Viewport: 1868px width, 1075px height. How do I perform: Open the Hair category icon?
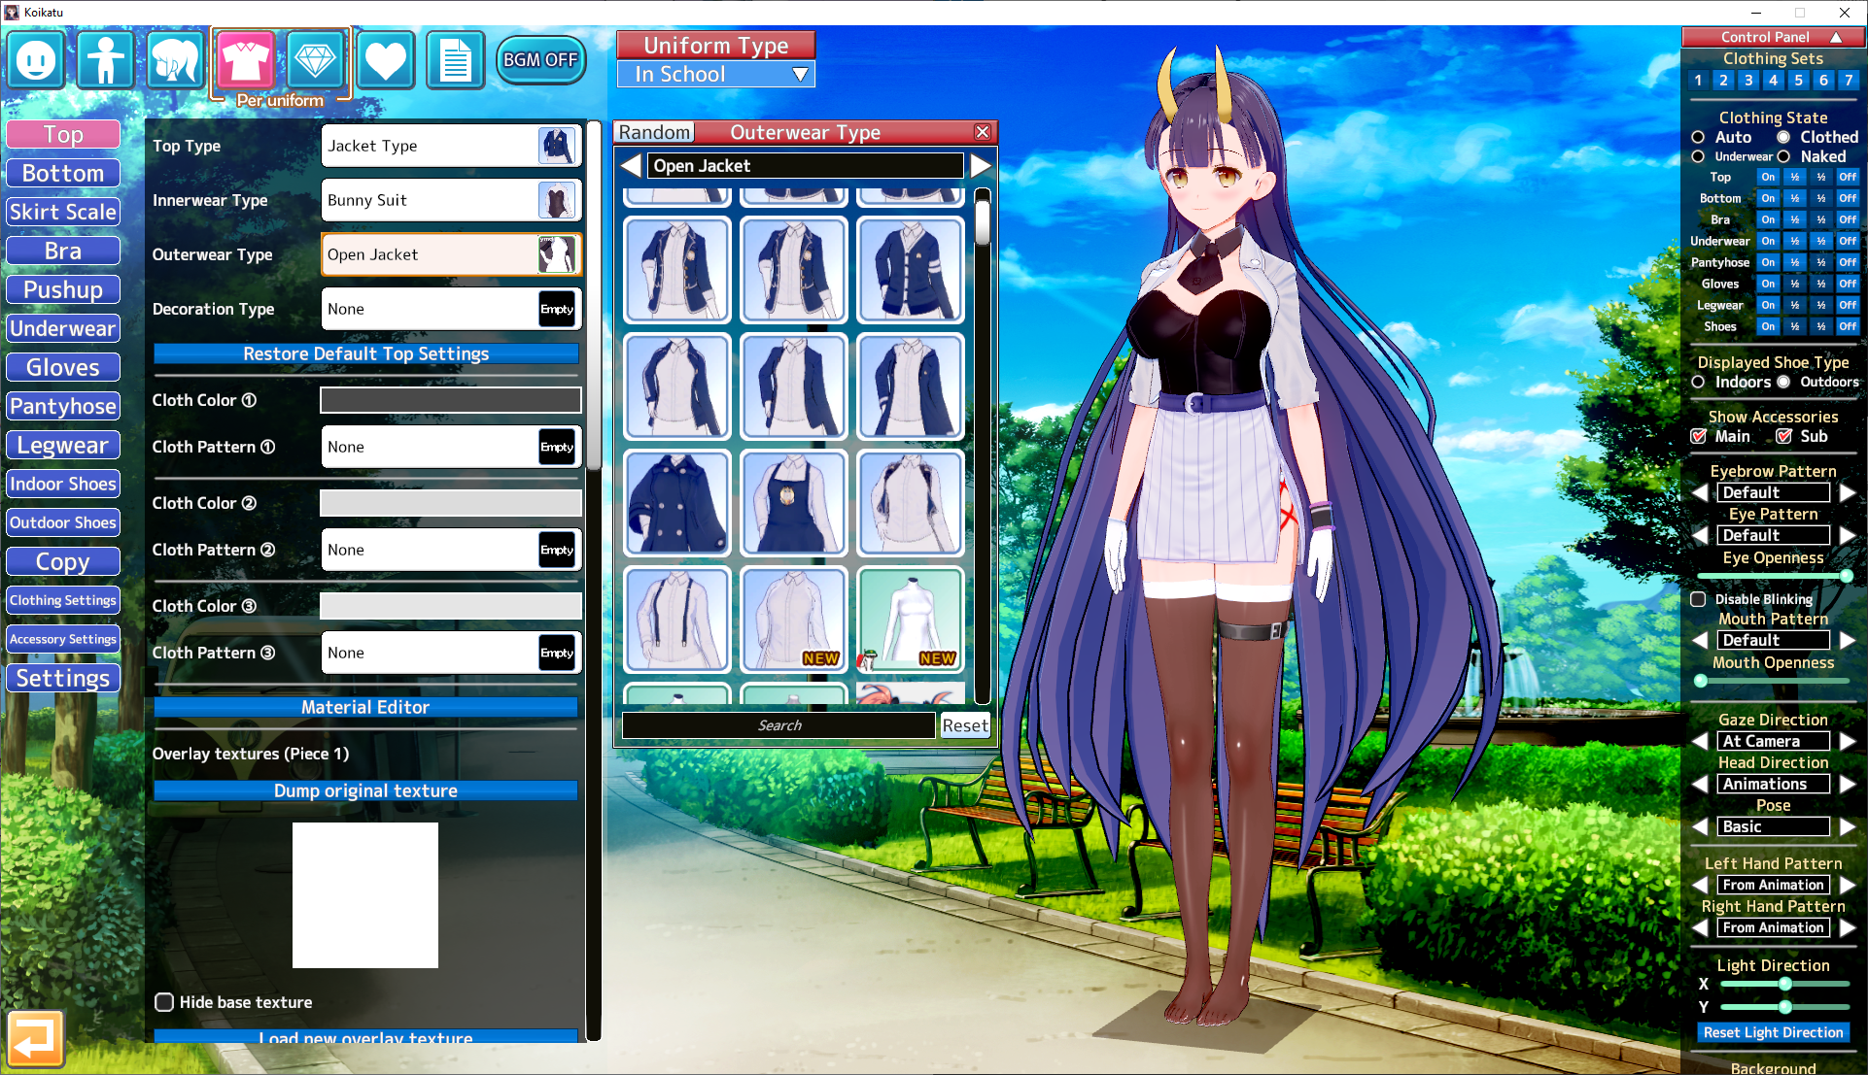pos(176,60)
